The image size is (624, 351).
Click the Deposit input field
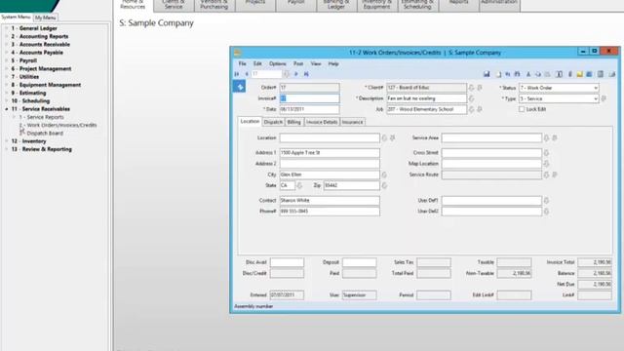pos(360,262)
